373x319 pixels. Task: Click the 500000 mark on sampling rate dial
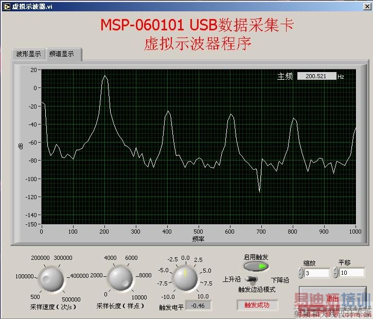coord(71,299)
